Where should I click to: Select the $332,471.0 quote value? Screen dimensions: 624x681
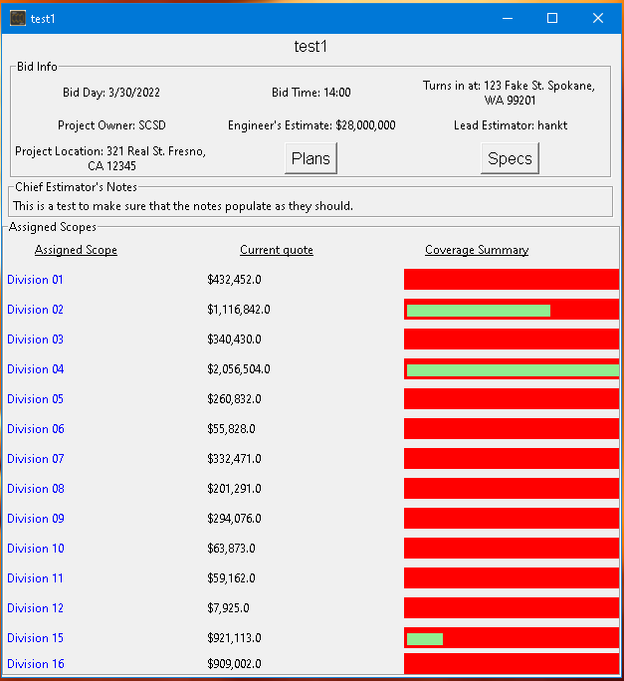point(235,459)
